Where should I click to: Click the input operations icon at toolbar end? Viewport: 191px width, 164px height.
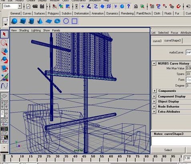click(188, 6)
